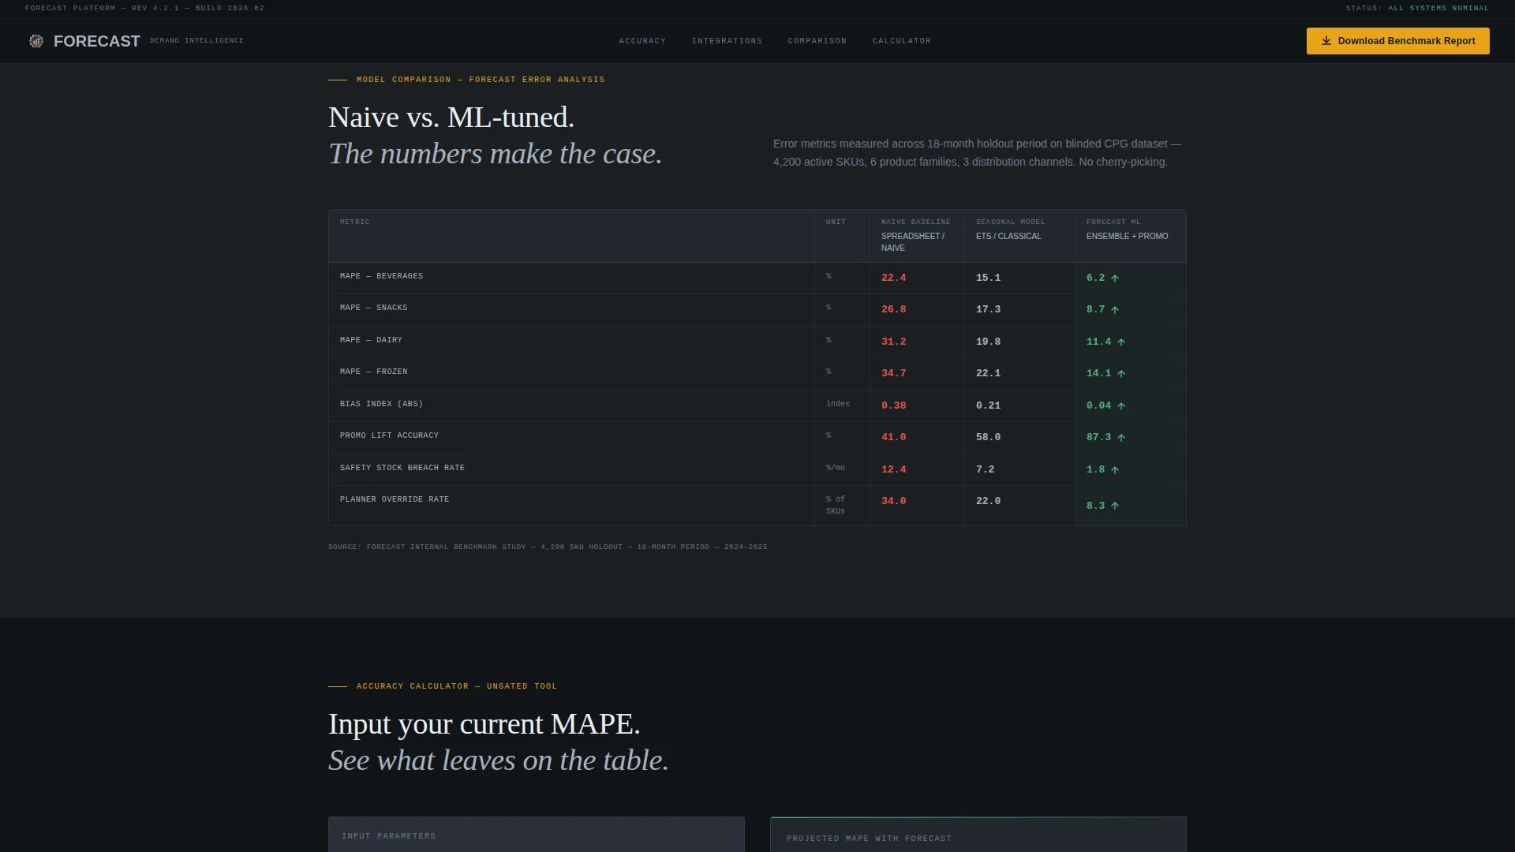Image resolution: width=1515 pixels, height=852 pixels.
Task: Select the Planner Override Rate row
Action: click(757, 506)
